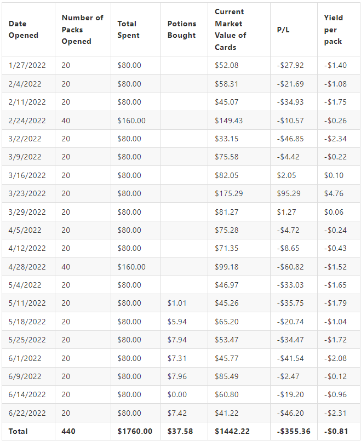
Task: Select the 3/23/2022 date cell
Action: click(28, 193)
